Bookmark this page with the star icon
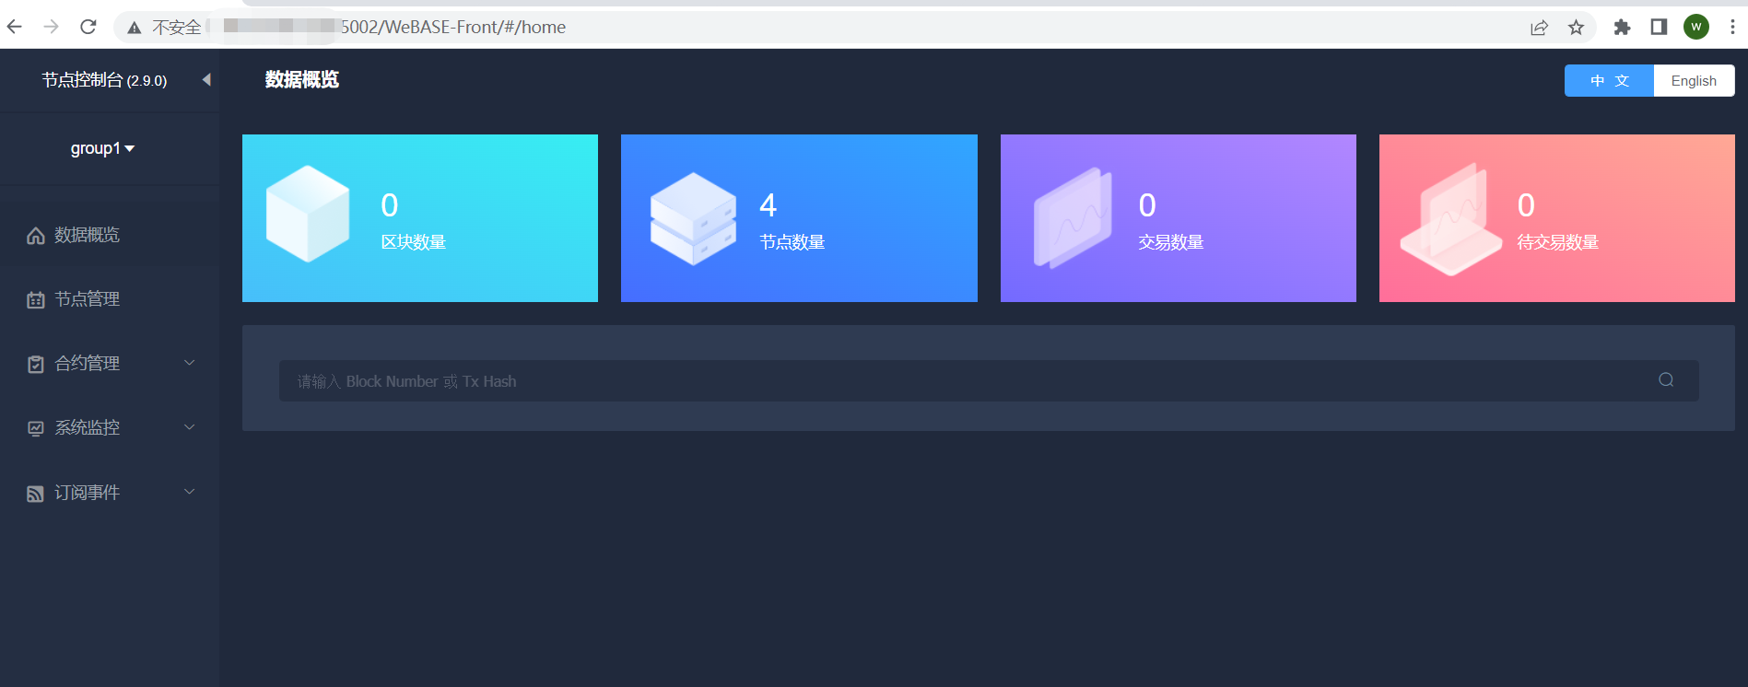This screenshot has height=687, width=1748. point(1576,27)
